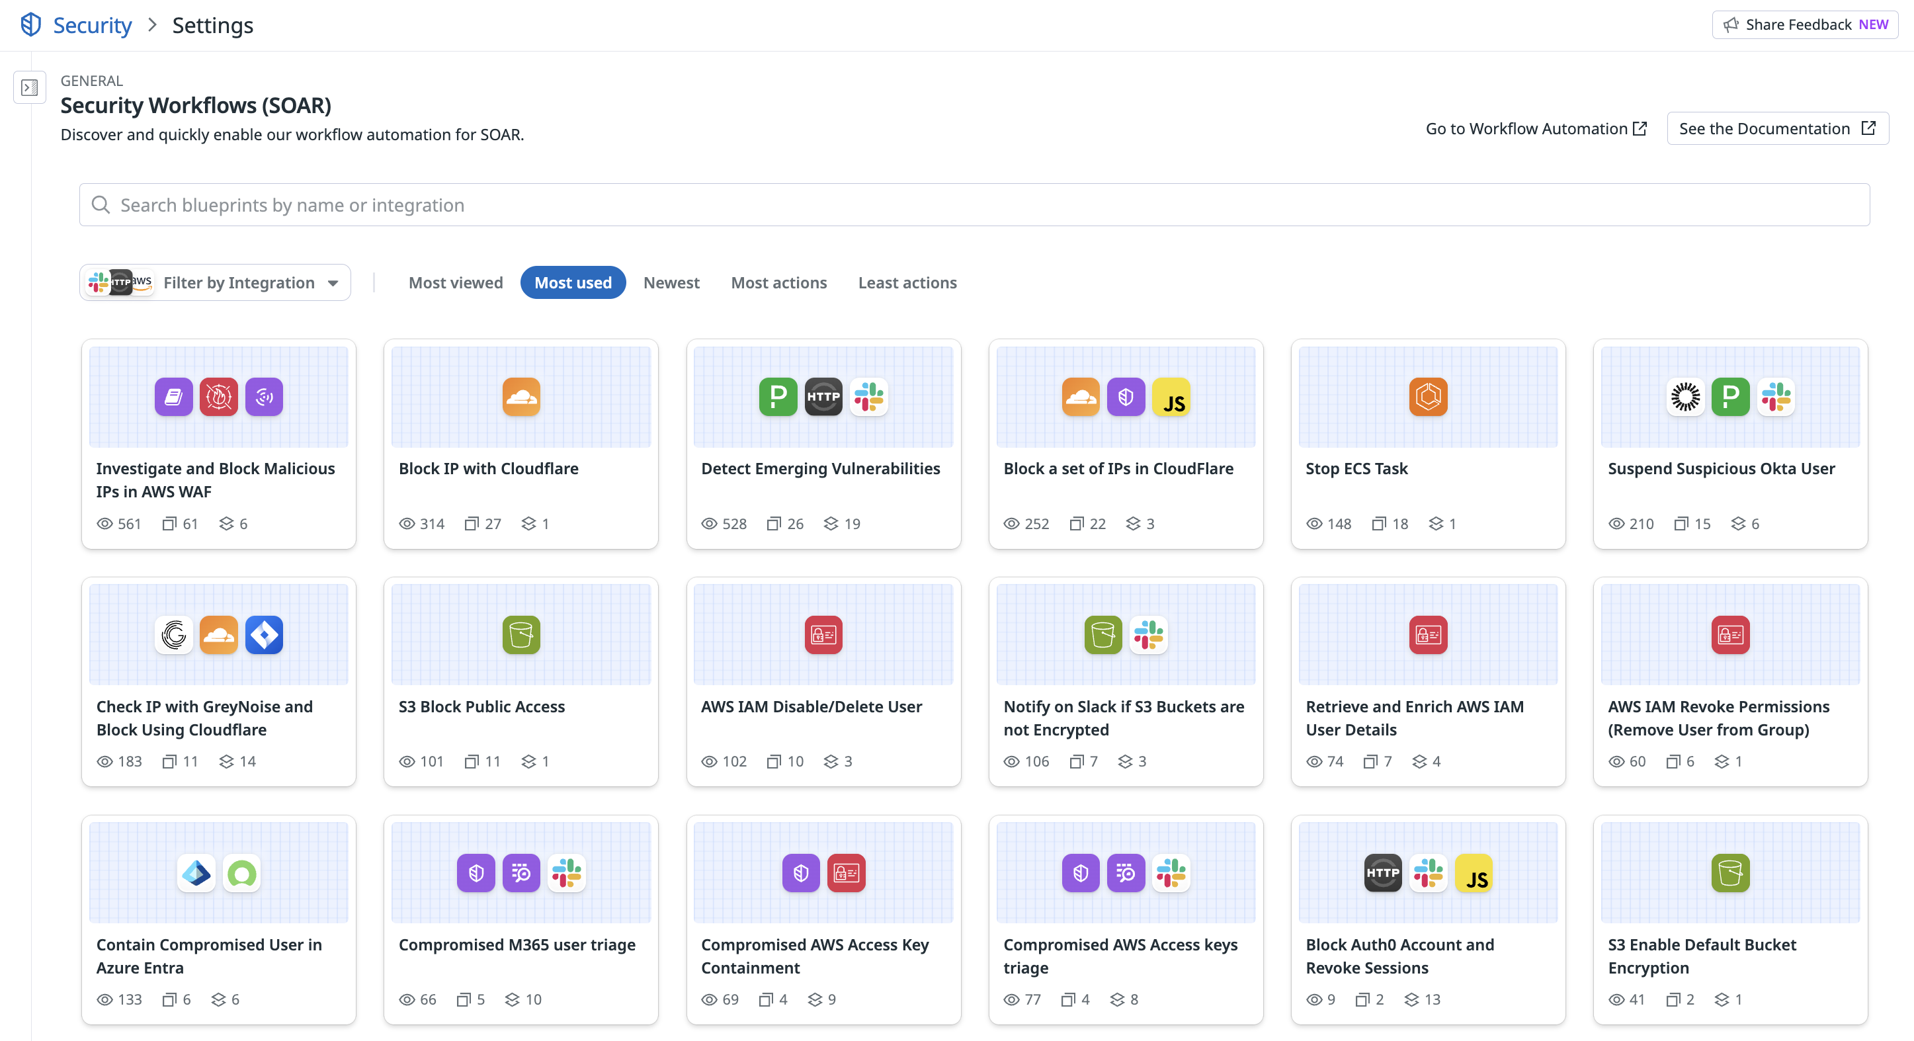This screenshot has height=1041, width=1914.
Task: Click the IAM icon on Retrieve and Enrich card
Action: click(x=1428, y=634)
